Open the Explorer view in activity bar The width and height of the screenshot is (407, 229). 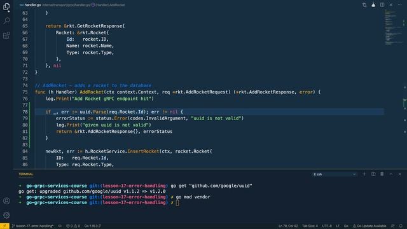pos(6,6)
